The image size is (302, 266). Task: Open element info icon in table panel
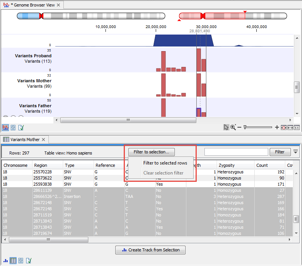point(28,261)
